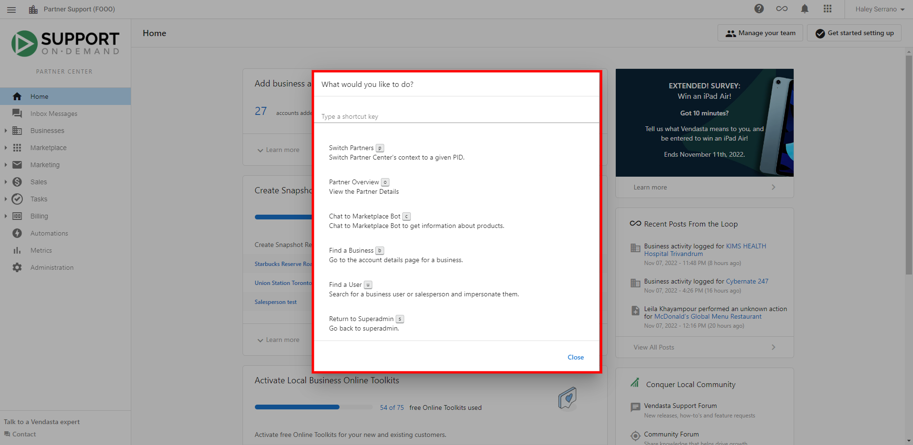Click the Online Toolkits heart tag icon
913x445 pixels.
(567, 398)
